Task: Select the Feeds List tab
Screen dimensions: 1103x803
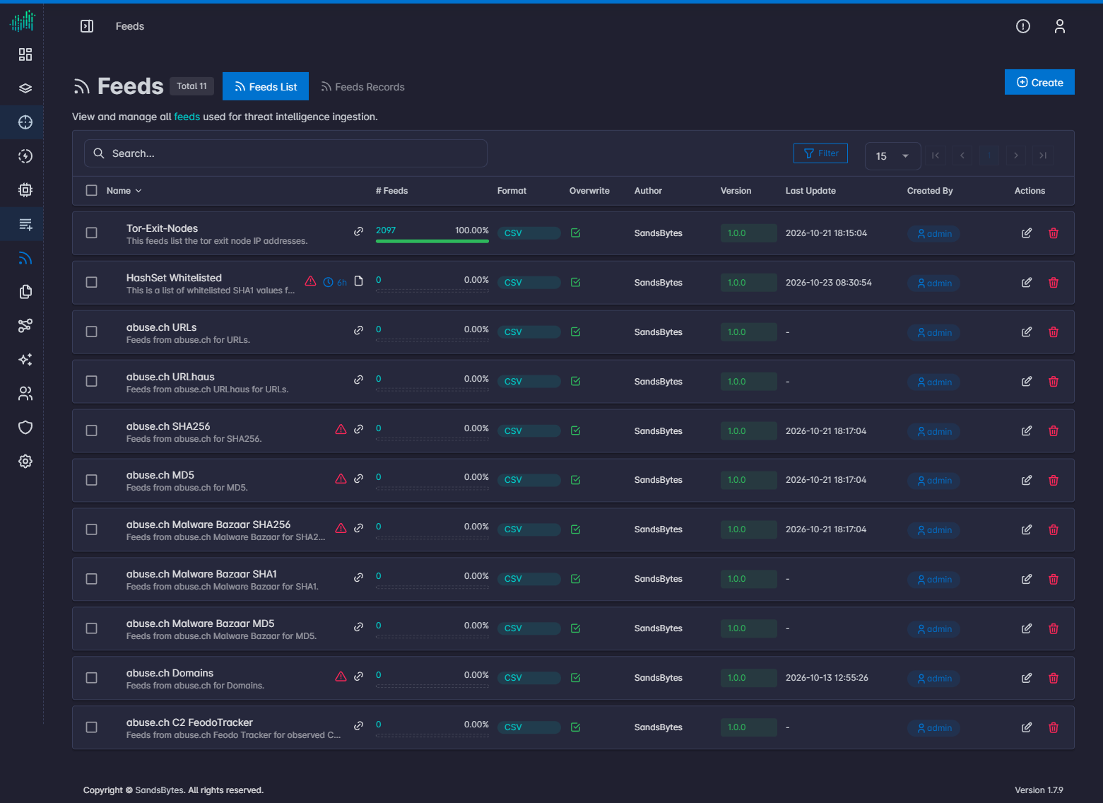Action: coord(266,86)
